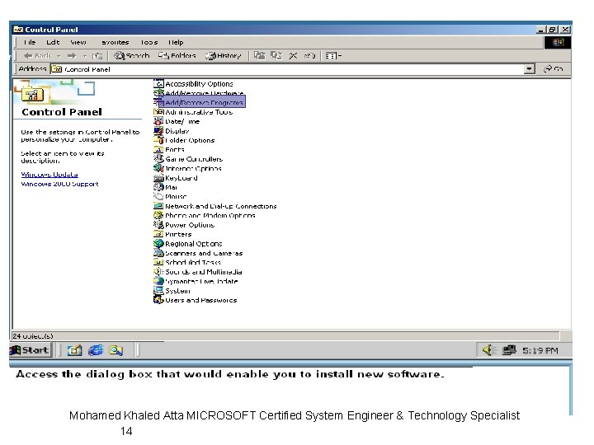This screenshot has width=594, height=445.
Task: Open Accessibility Options icon
Action: [158, 83]
